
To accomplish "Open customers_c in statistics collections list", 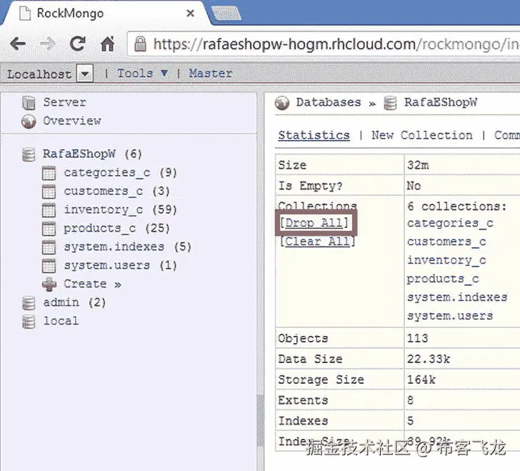I will [x=446, y=242].
